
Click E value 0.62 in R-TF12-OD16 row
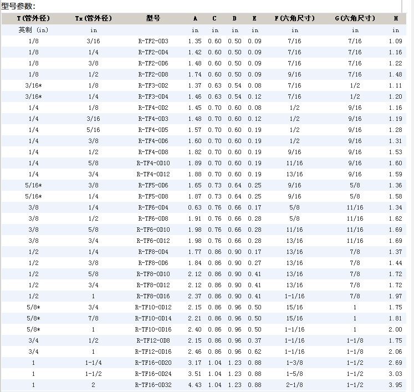[x=254, y=352]
